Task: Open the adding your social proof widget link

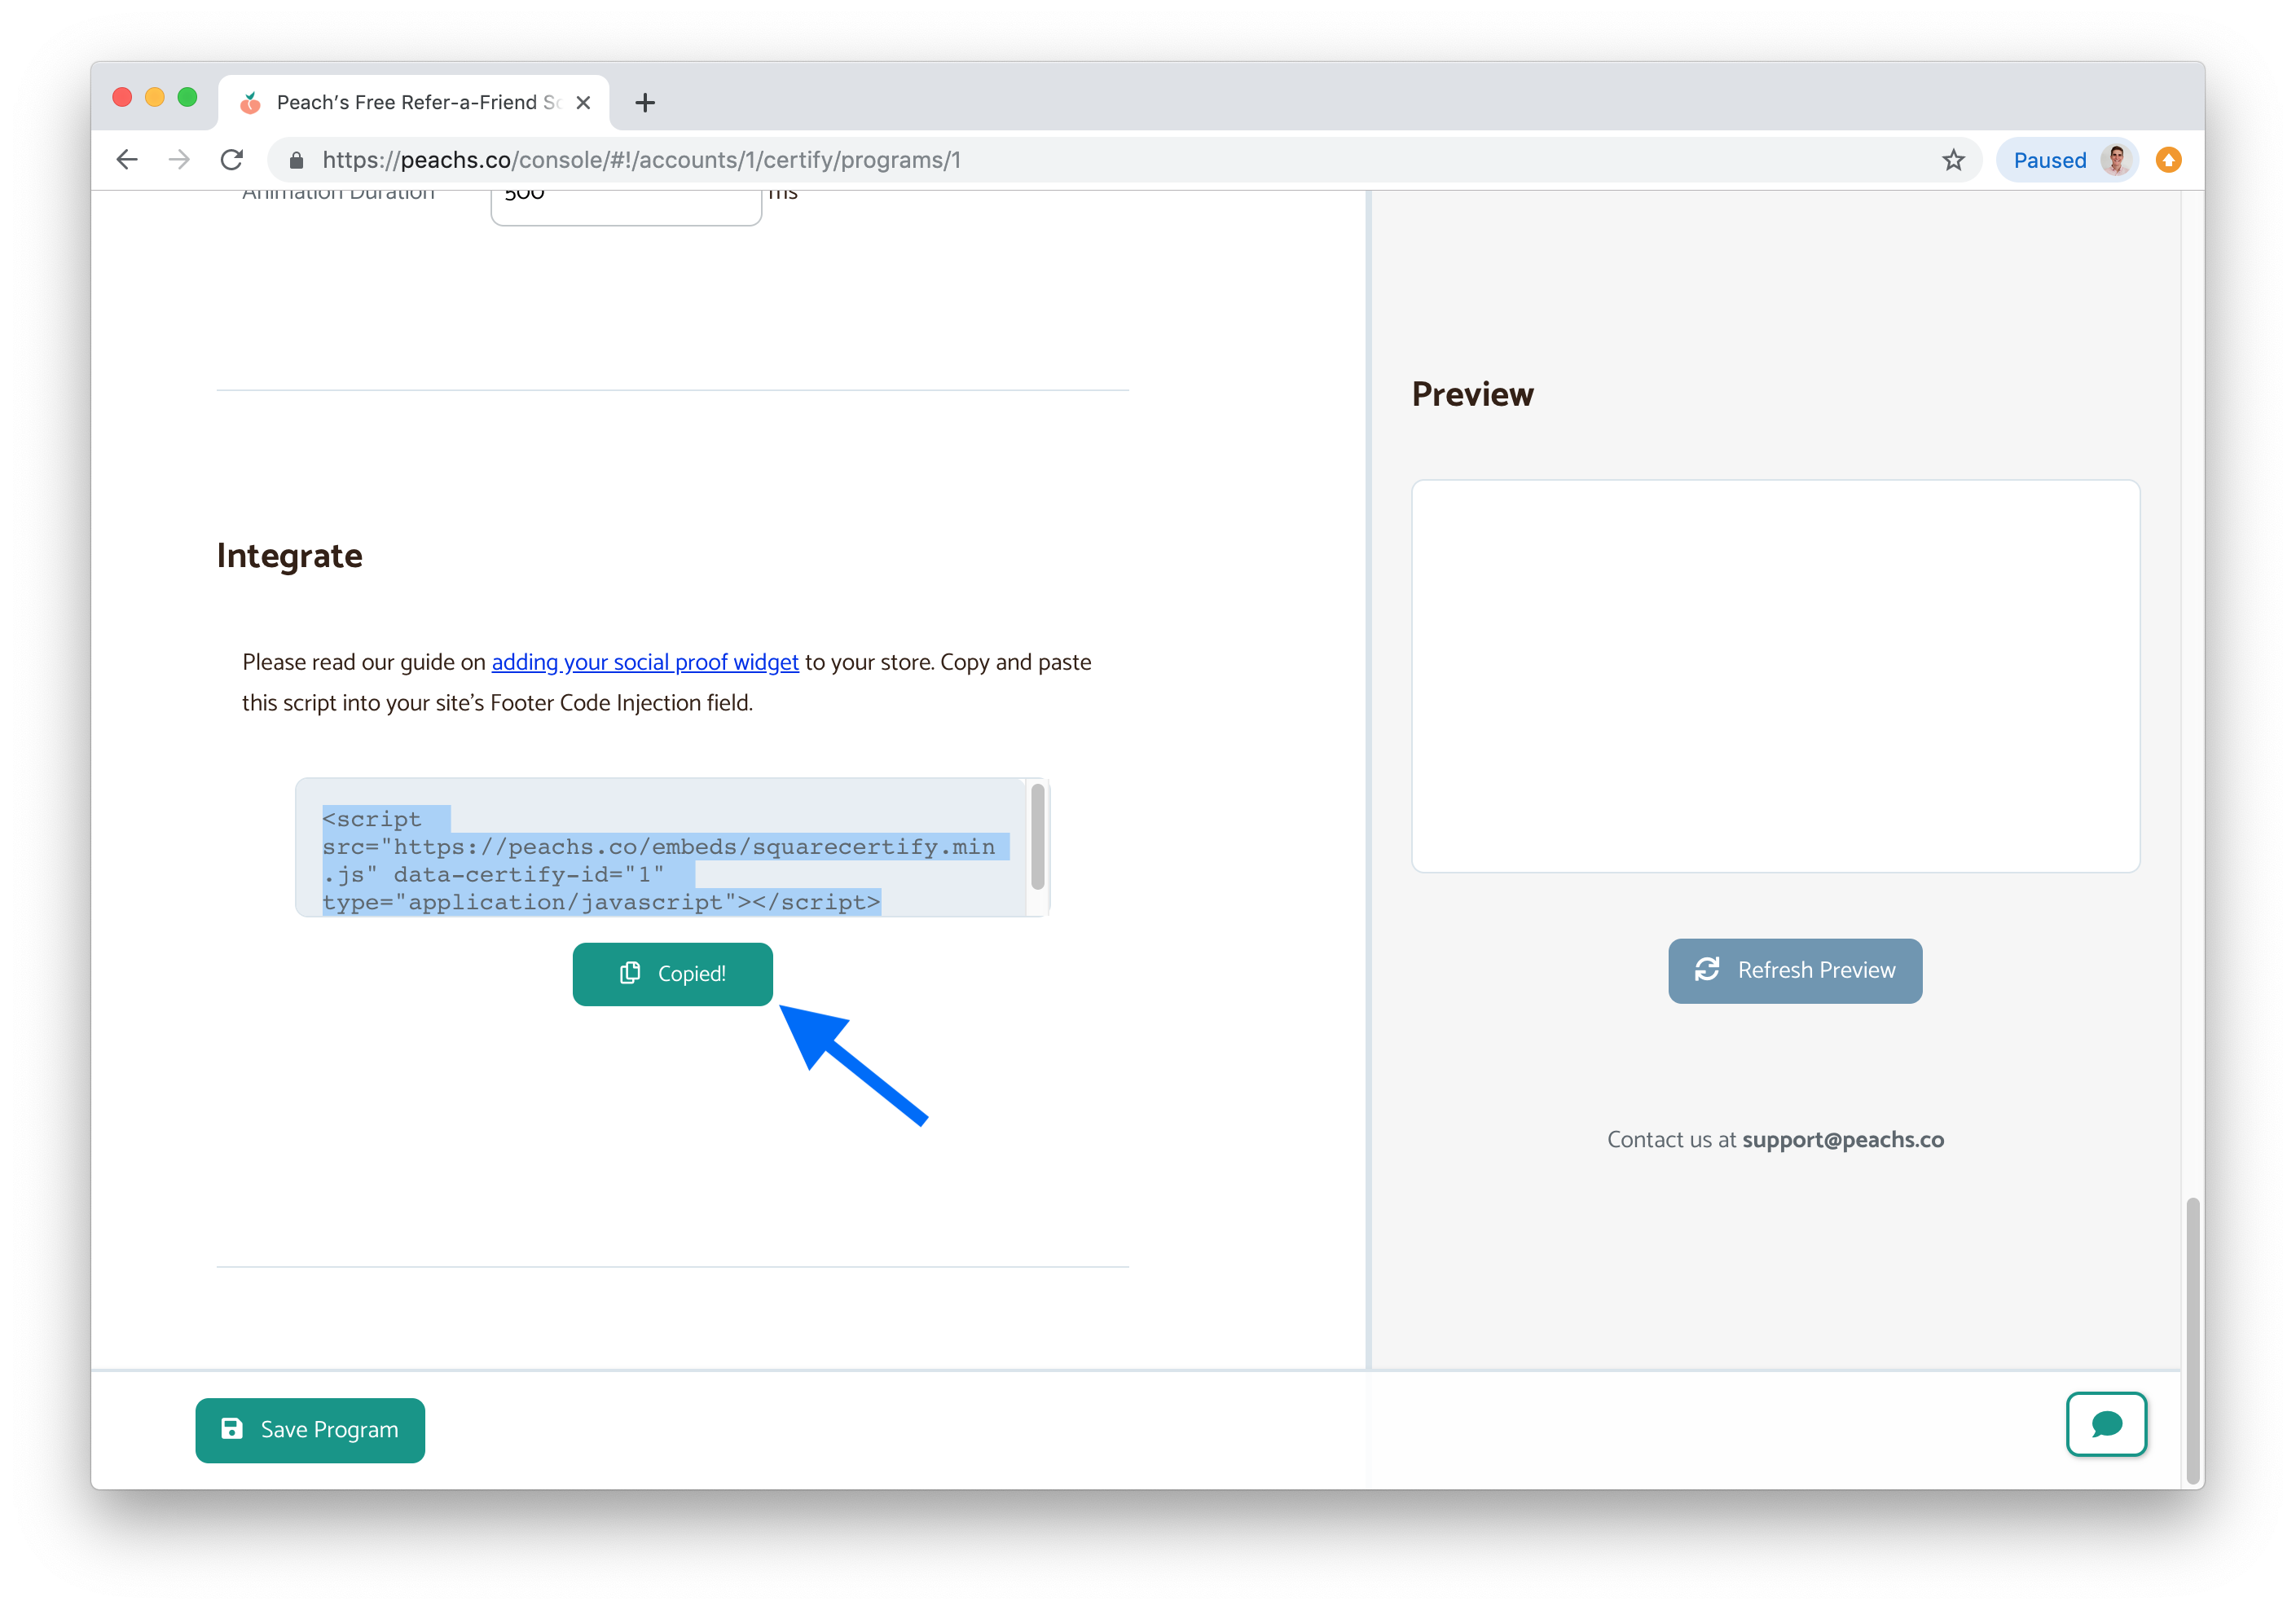Action: click(645, 662)
